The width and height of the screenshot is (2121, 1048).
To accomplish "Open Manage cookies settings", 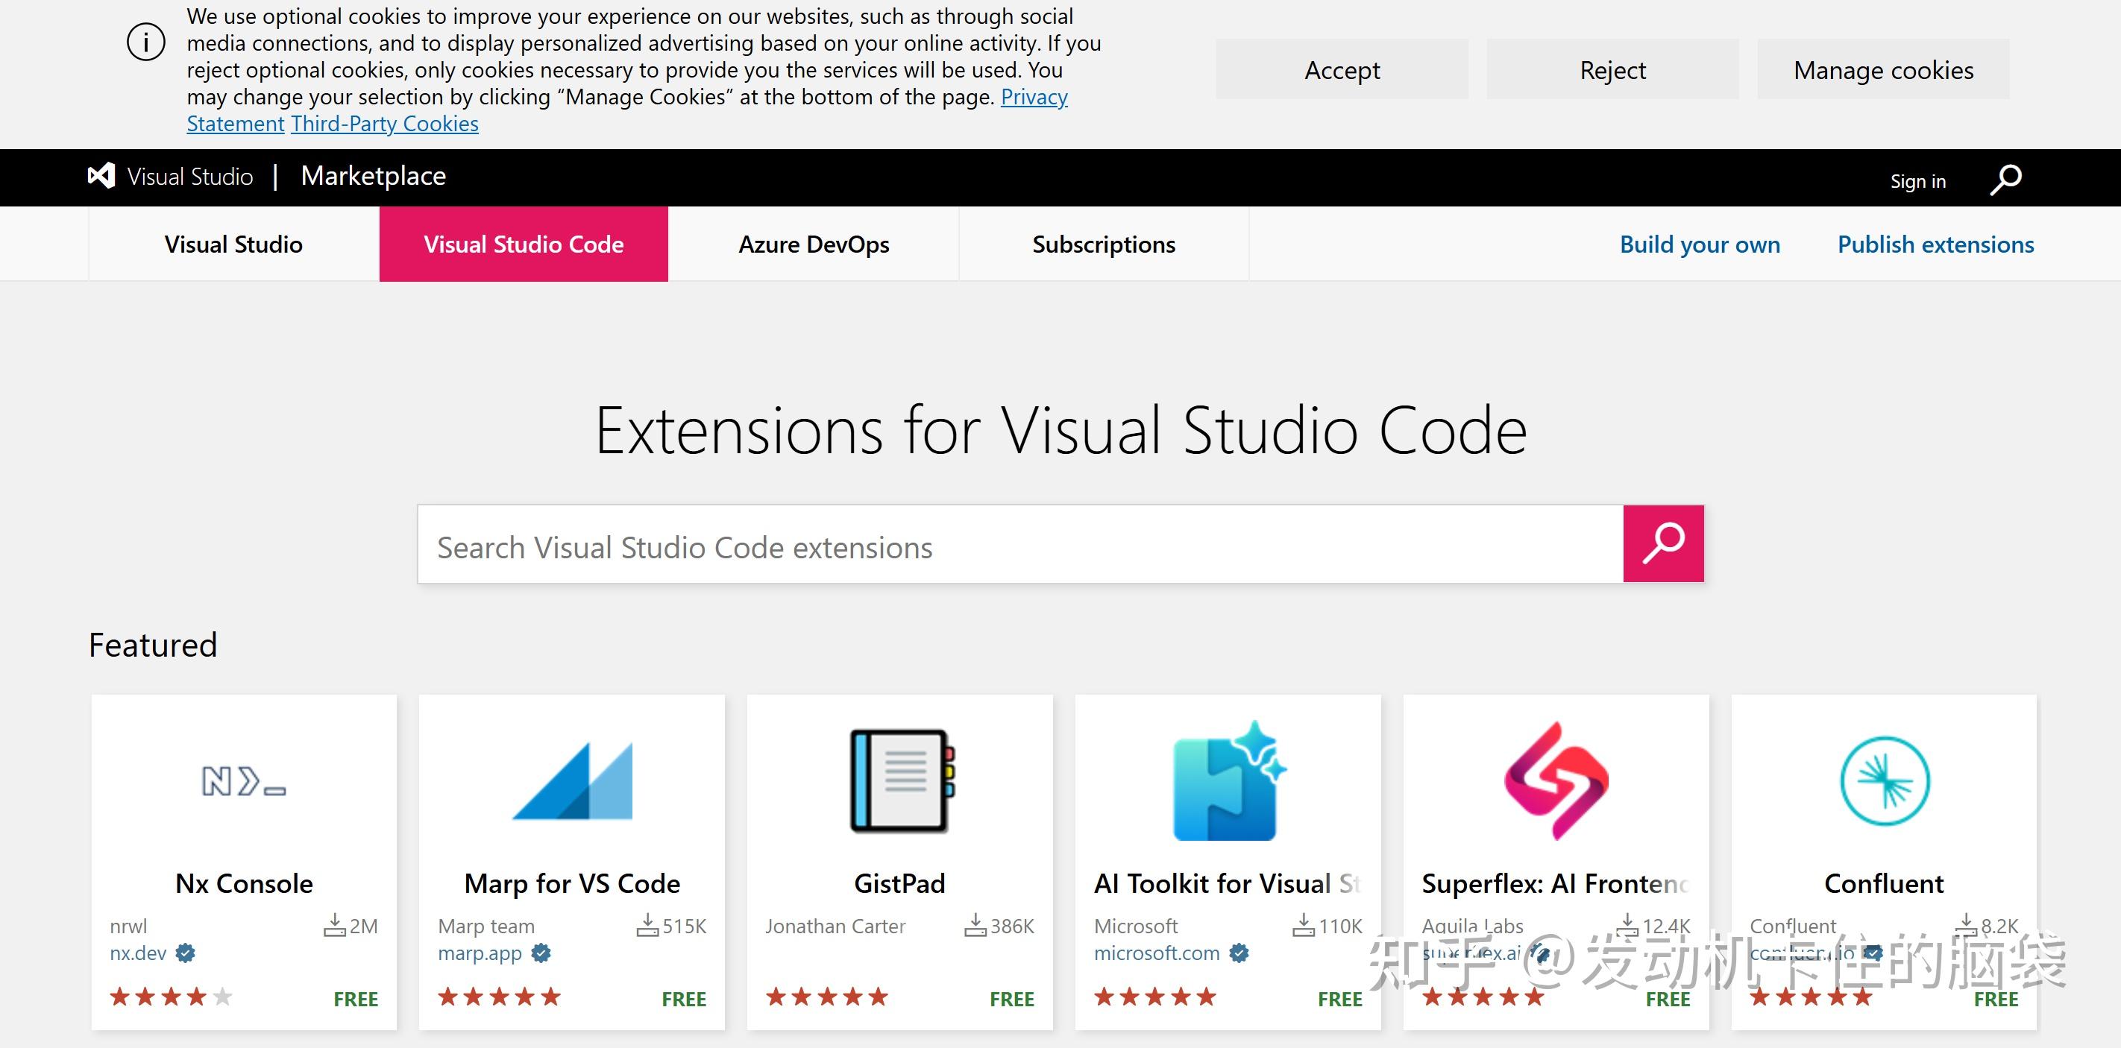I will (x=1883, y=70).
